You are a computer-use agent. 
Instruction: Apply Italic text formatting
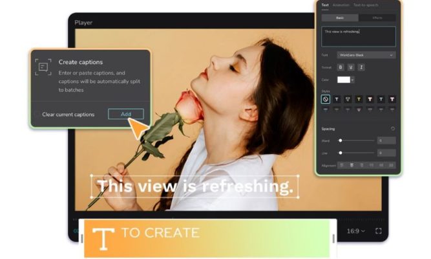tap(361, 67)
